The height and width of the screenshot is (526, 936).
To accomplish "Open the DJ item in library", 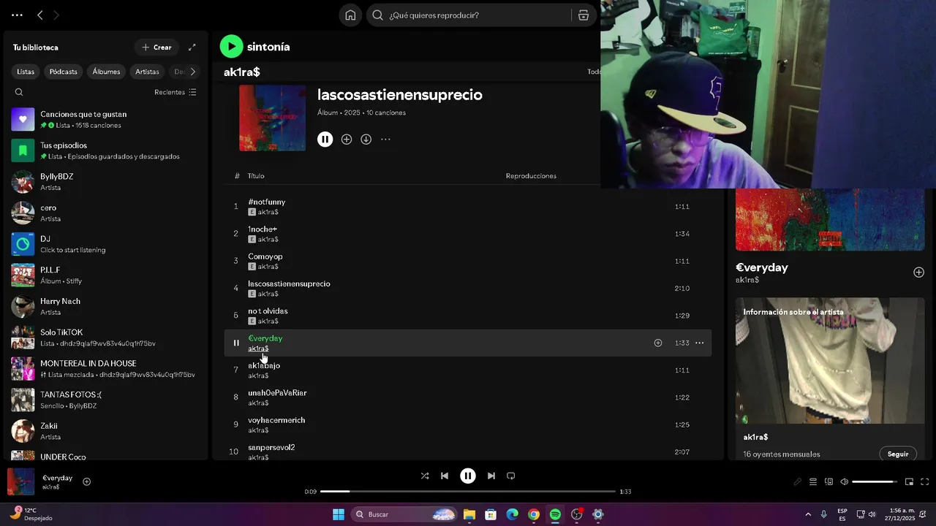I will pyautogui.click(x=106, y=244).
